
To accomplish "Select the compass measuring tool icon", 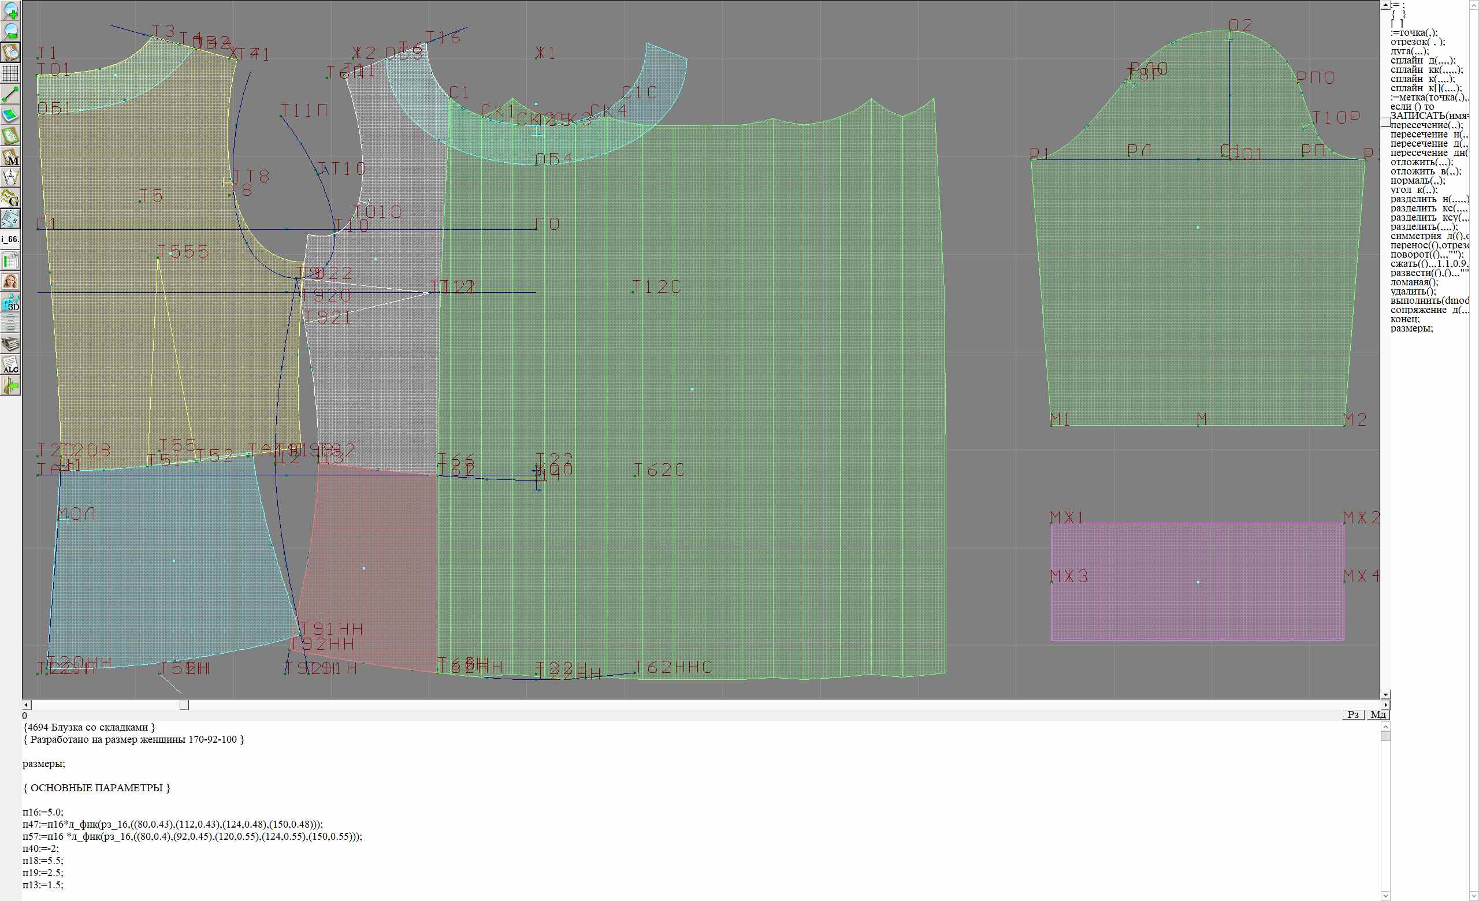I will click(x=10, y=177).
